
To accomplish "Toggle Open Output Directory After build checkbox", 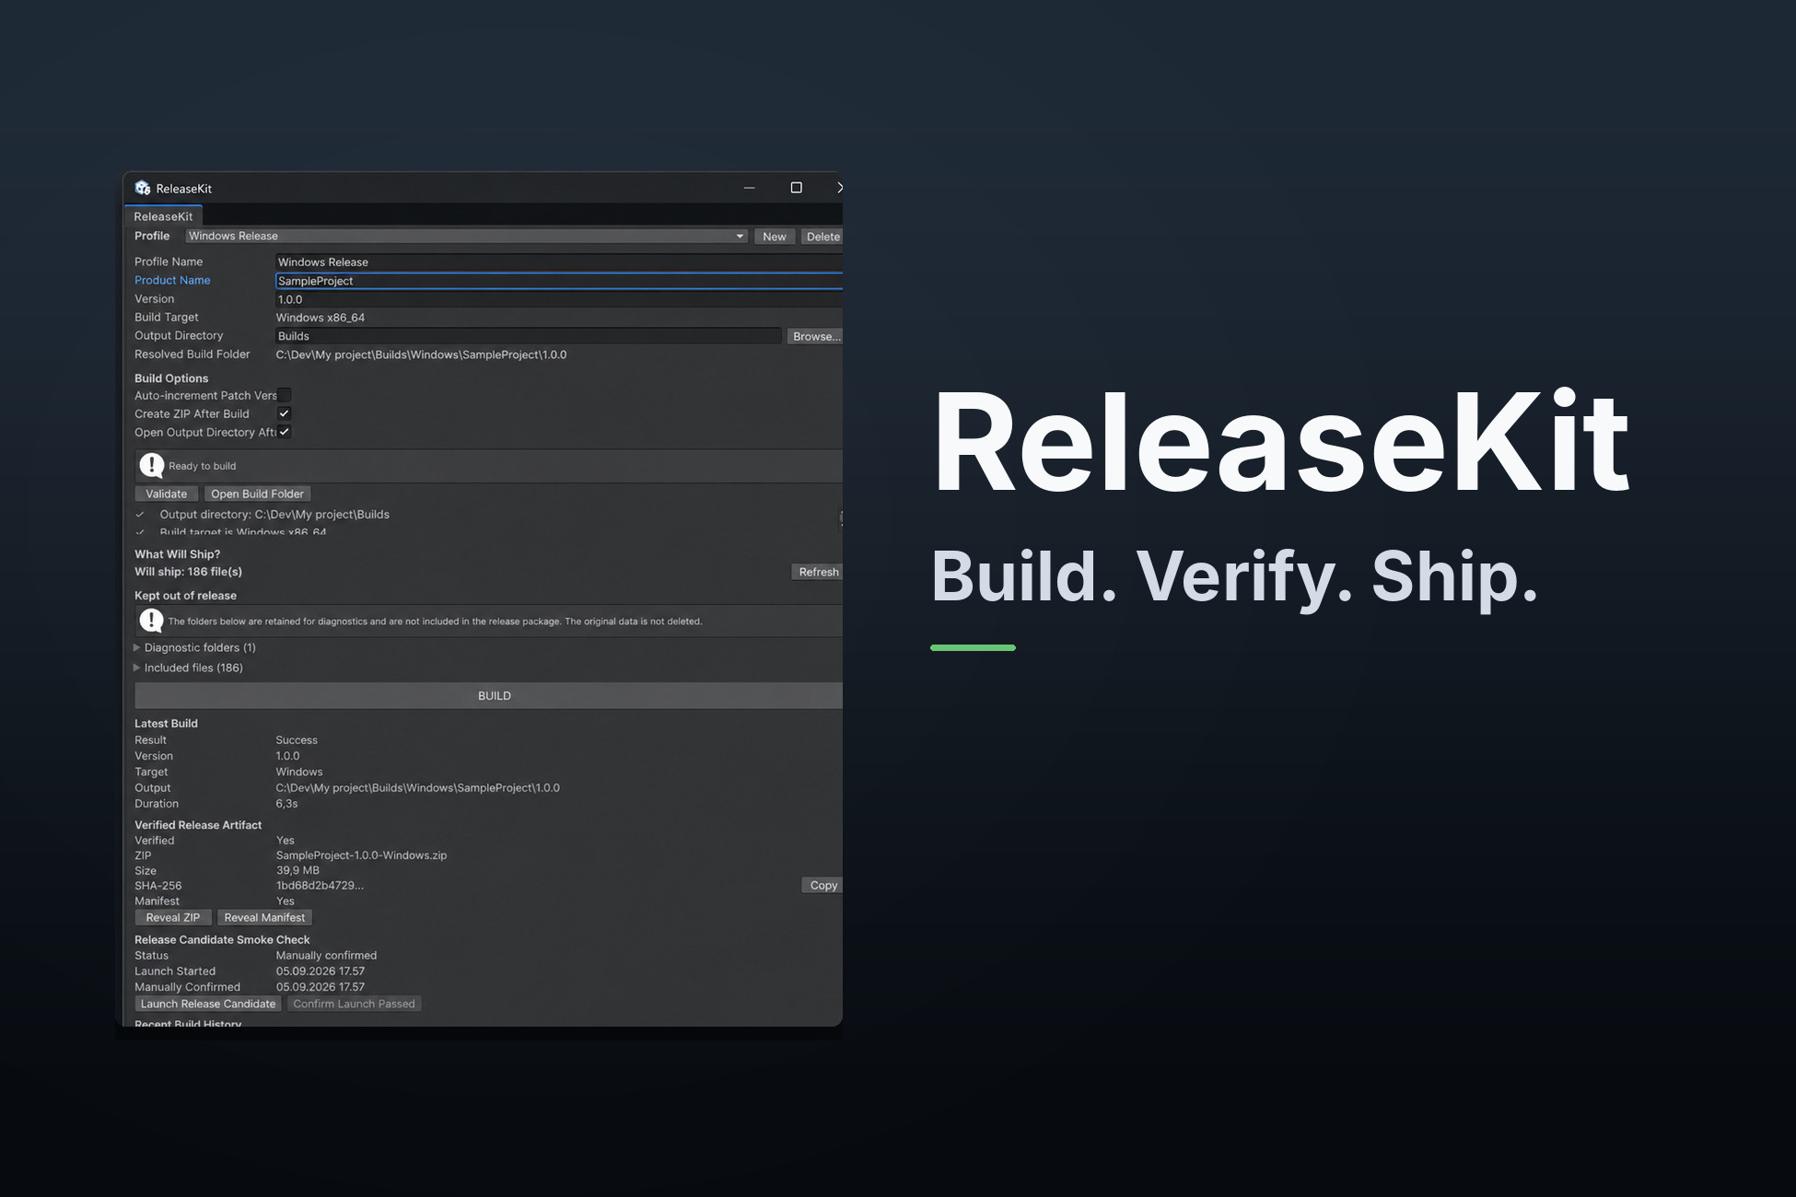I will coord(285,432).
